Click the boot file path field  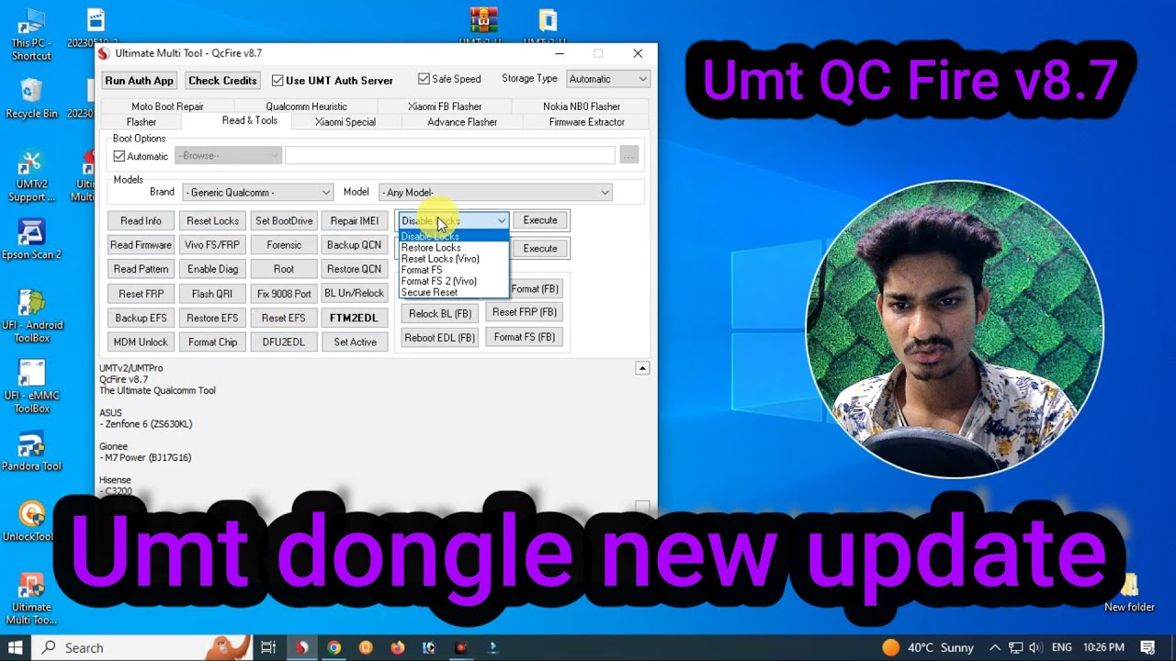pos(449,155)
